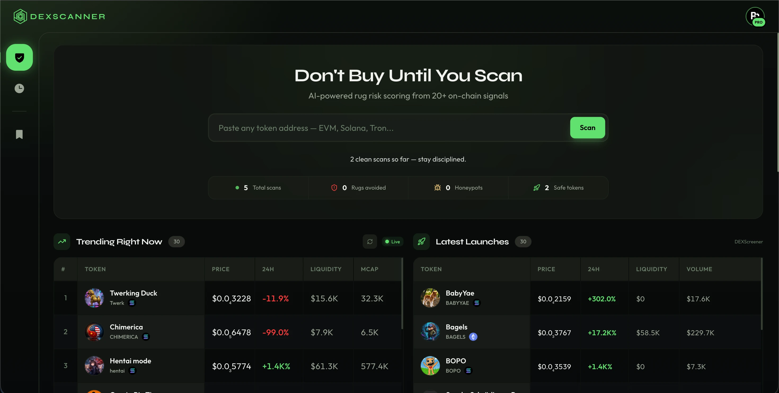Click the +17.2K% change for Bagels
779x393 pixels.
[x=602, y=333]
